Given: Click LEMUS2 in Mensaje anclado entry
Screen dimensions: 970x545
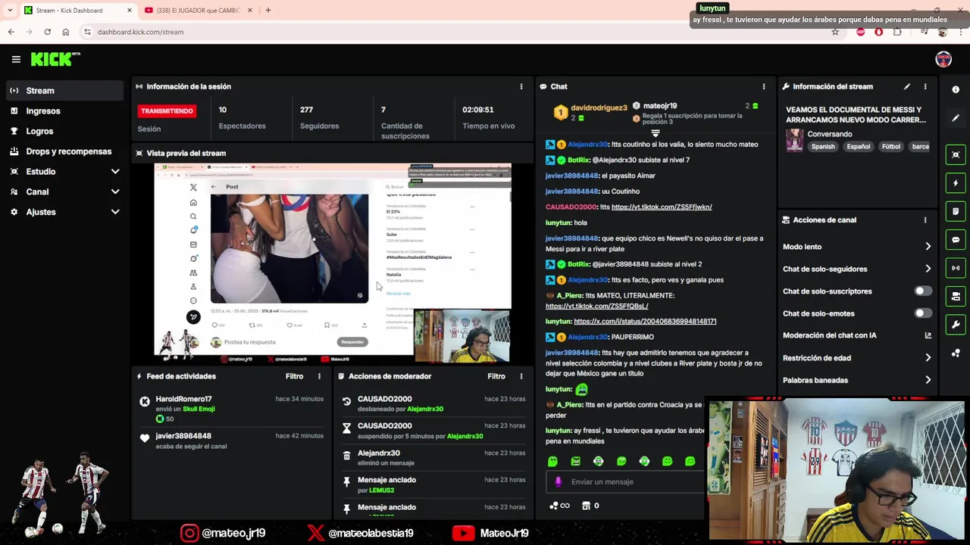Looking at the screenshot, I should (x=382, y=490).
